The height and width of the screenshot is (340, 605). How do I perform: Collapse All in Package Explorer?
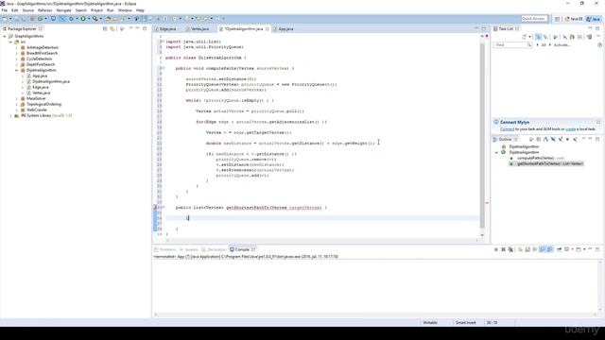click(x=105, y=29)
